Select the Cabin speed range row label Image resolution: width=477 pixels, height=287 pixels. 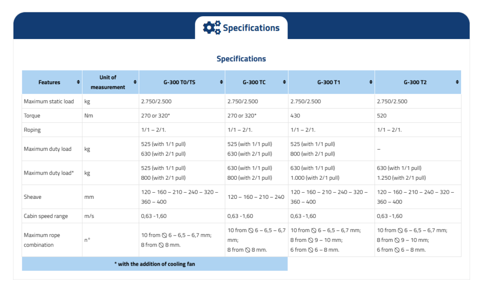[x=46, y=216]
